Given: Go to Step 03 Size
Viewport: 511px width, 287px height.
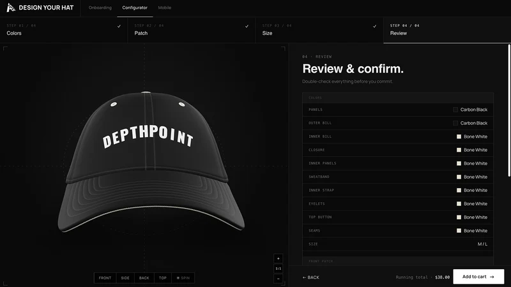Looking at the screenshot, I should coord(319,29).
